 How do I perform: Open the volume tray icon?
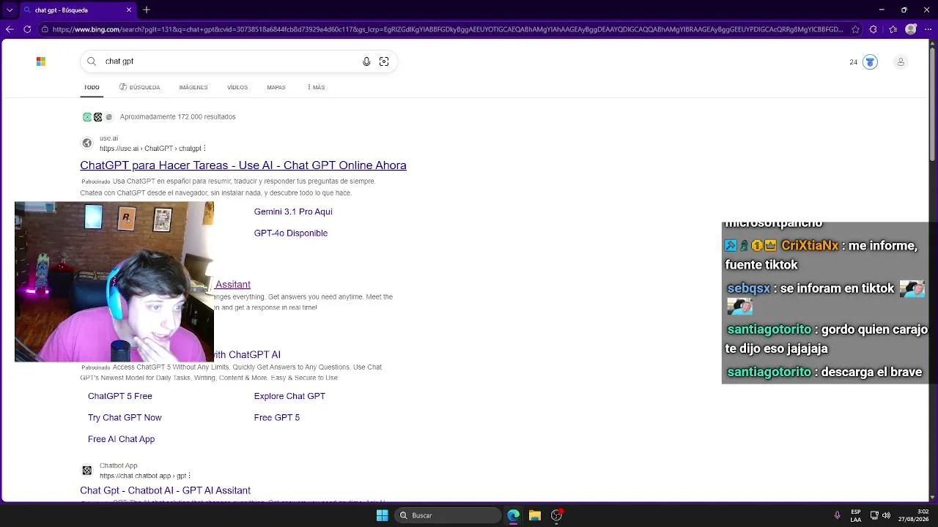(886, 515)
